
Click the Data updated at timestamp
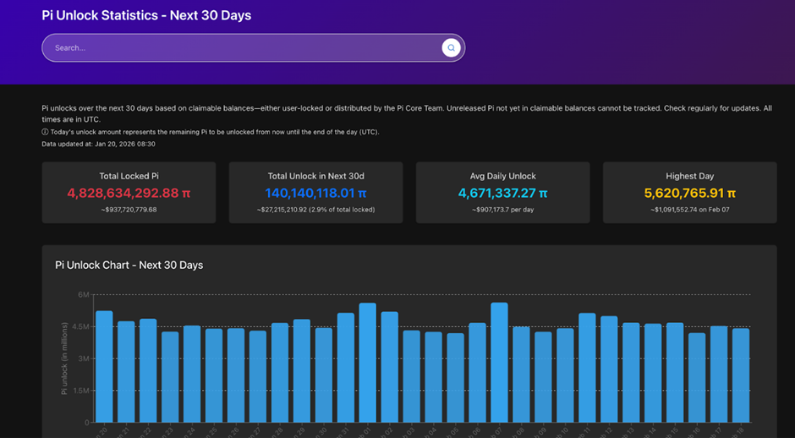pyautogui.click(x=98, y=144)
